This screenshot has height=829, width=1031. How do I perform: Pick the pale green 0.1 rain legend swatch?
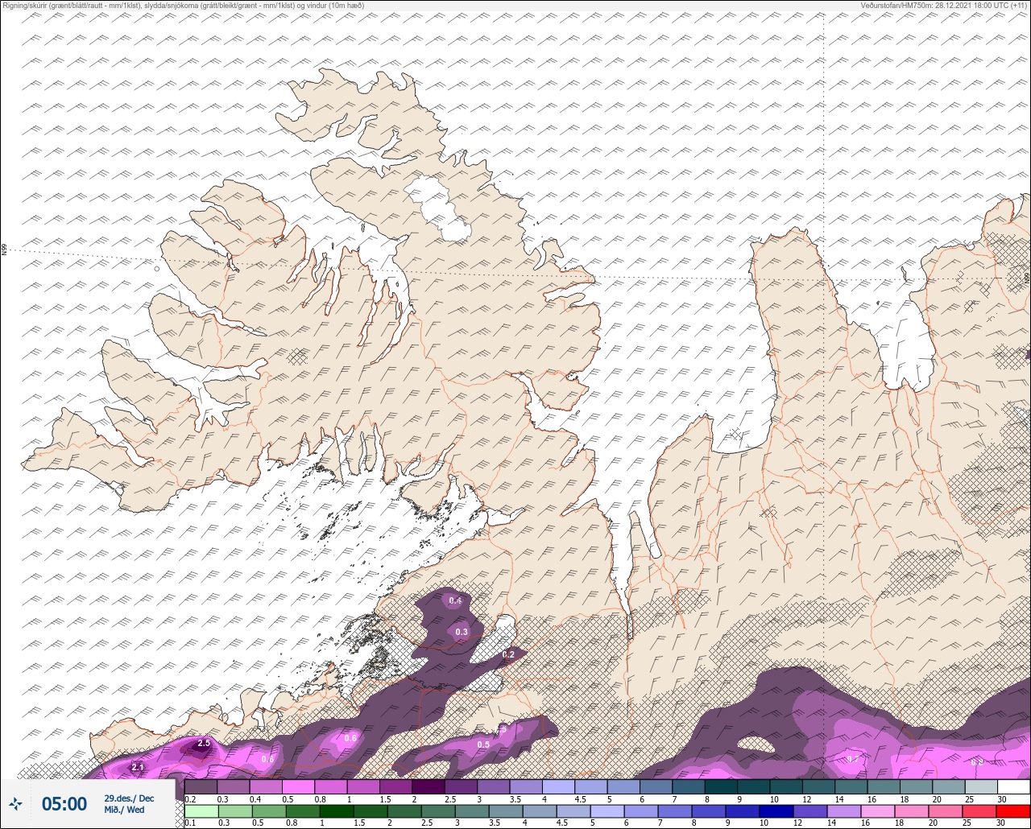point(201,811)
